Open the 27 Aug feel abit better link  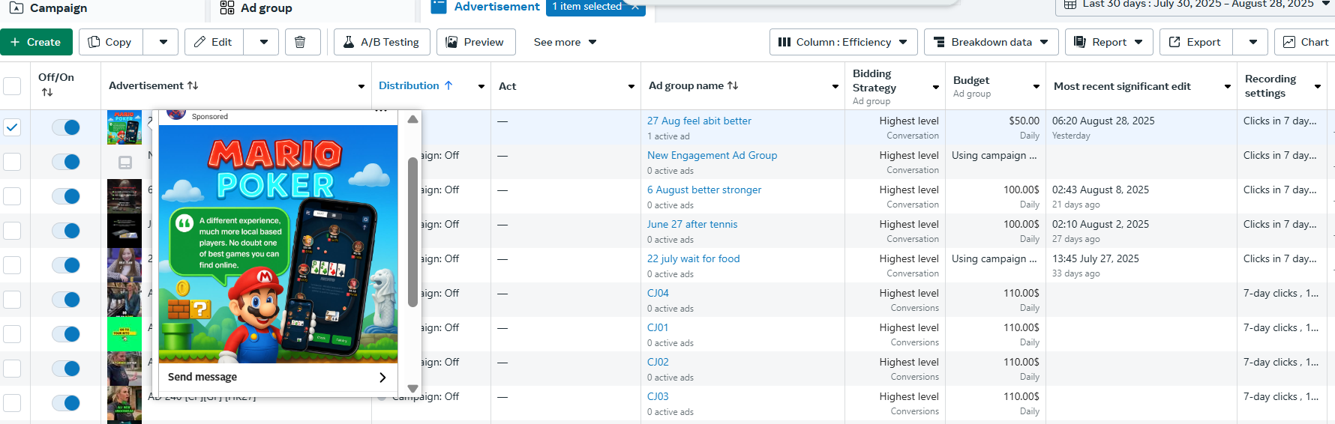click(699, 121)
